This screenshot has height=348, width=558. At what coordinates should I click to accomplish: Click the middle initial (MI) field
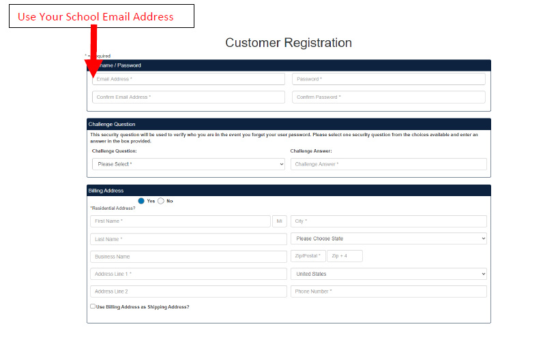(x=280, y=221)
